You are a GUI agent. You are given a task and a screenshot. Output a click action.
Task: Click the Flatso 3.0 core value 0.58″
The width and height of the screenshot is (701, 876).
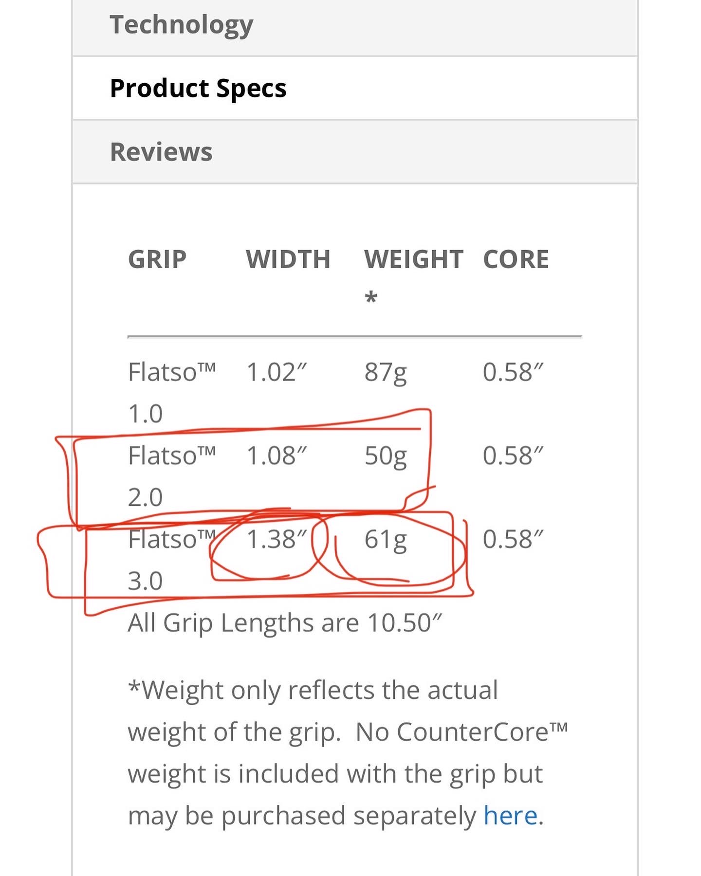point(513,540)
